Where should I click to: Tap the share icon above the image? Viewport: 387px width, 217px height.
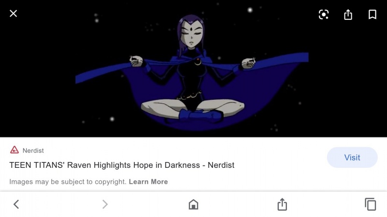(x=348, y=14)
